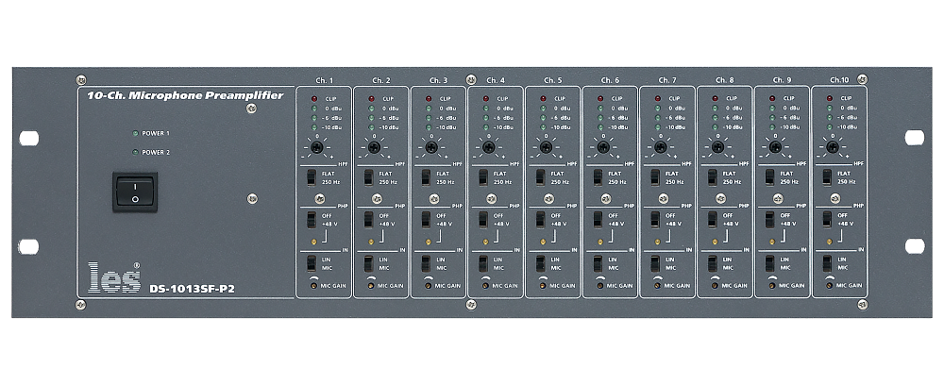Image resolution: width=944 pixels, height=385 pixels.
Task: Toggle the Ch. 2 PHP +48 V phantom switch
Action: pyautogui.click(x=368, y=220)
